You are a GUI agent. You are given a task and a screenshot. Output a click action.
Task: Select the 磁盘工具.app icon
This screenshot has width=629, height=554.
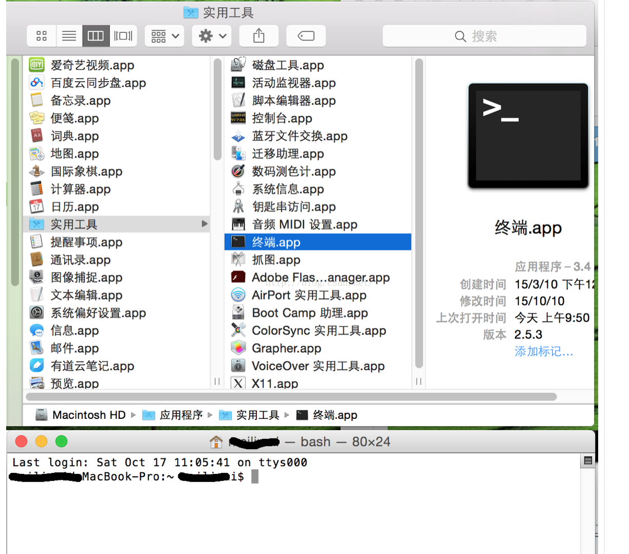point(238,65)
